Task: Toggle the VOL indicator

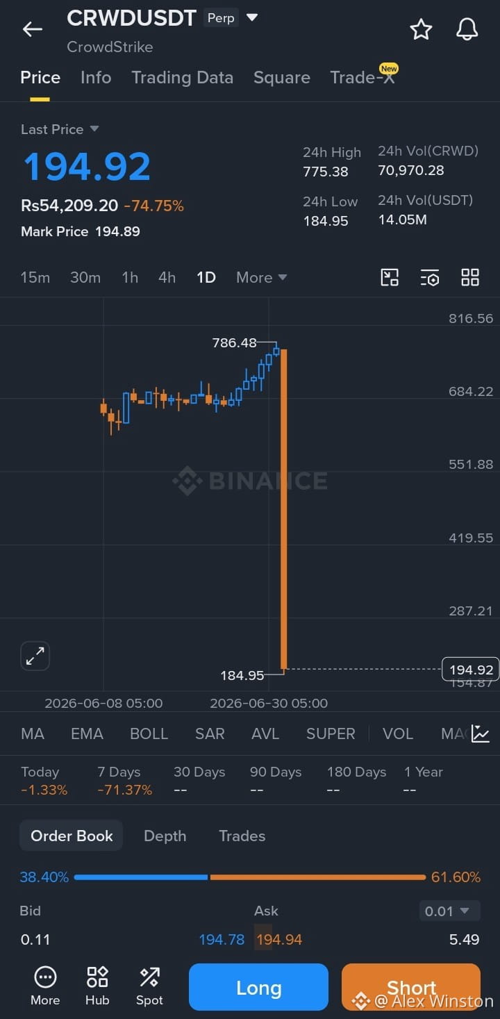Action: (x=398, y=734)
